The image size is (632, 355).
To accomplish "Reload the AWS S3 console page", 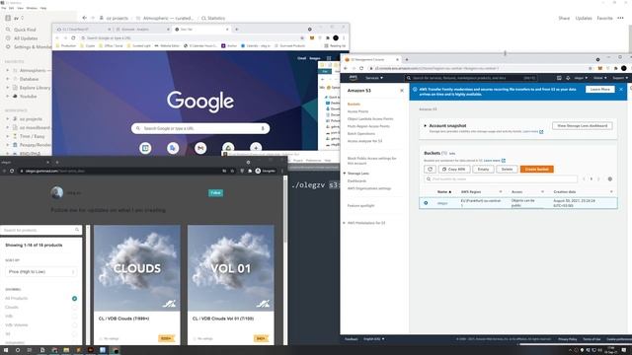I will 361,68.
